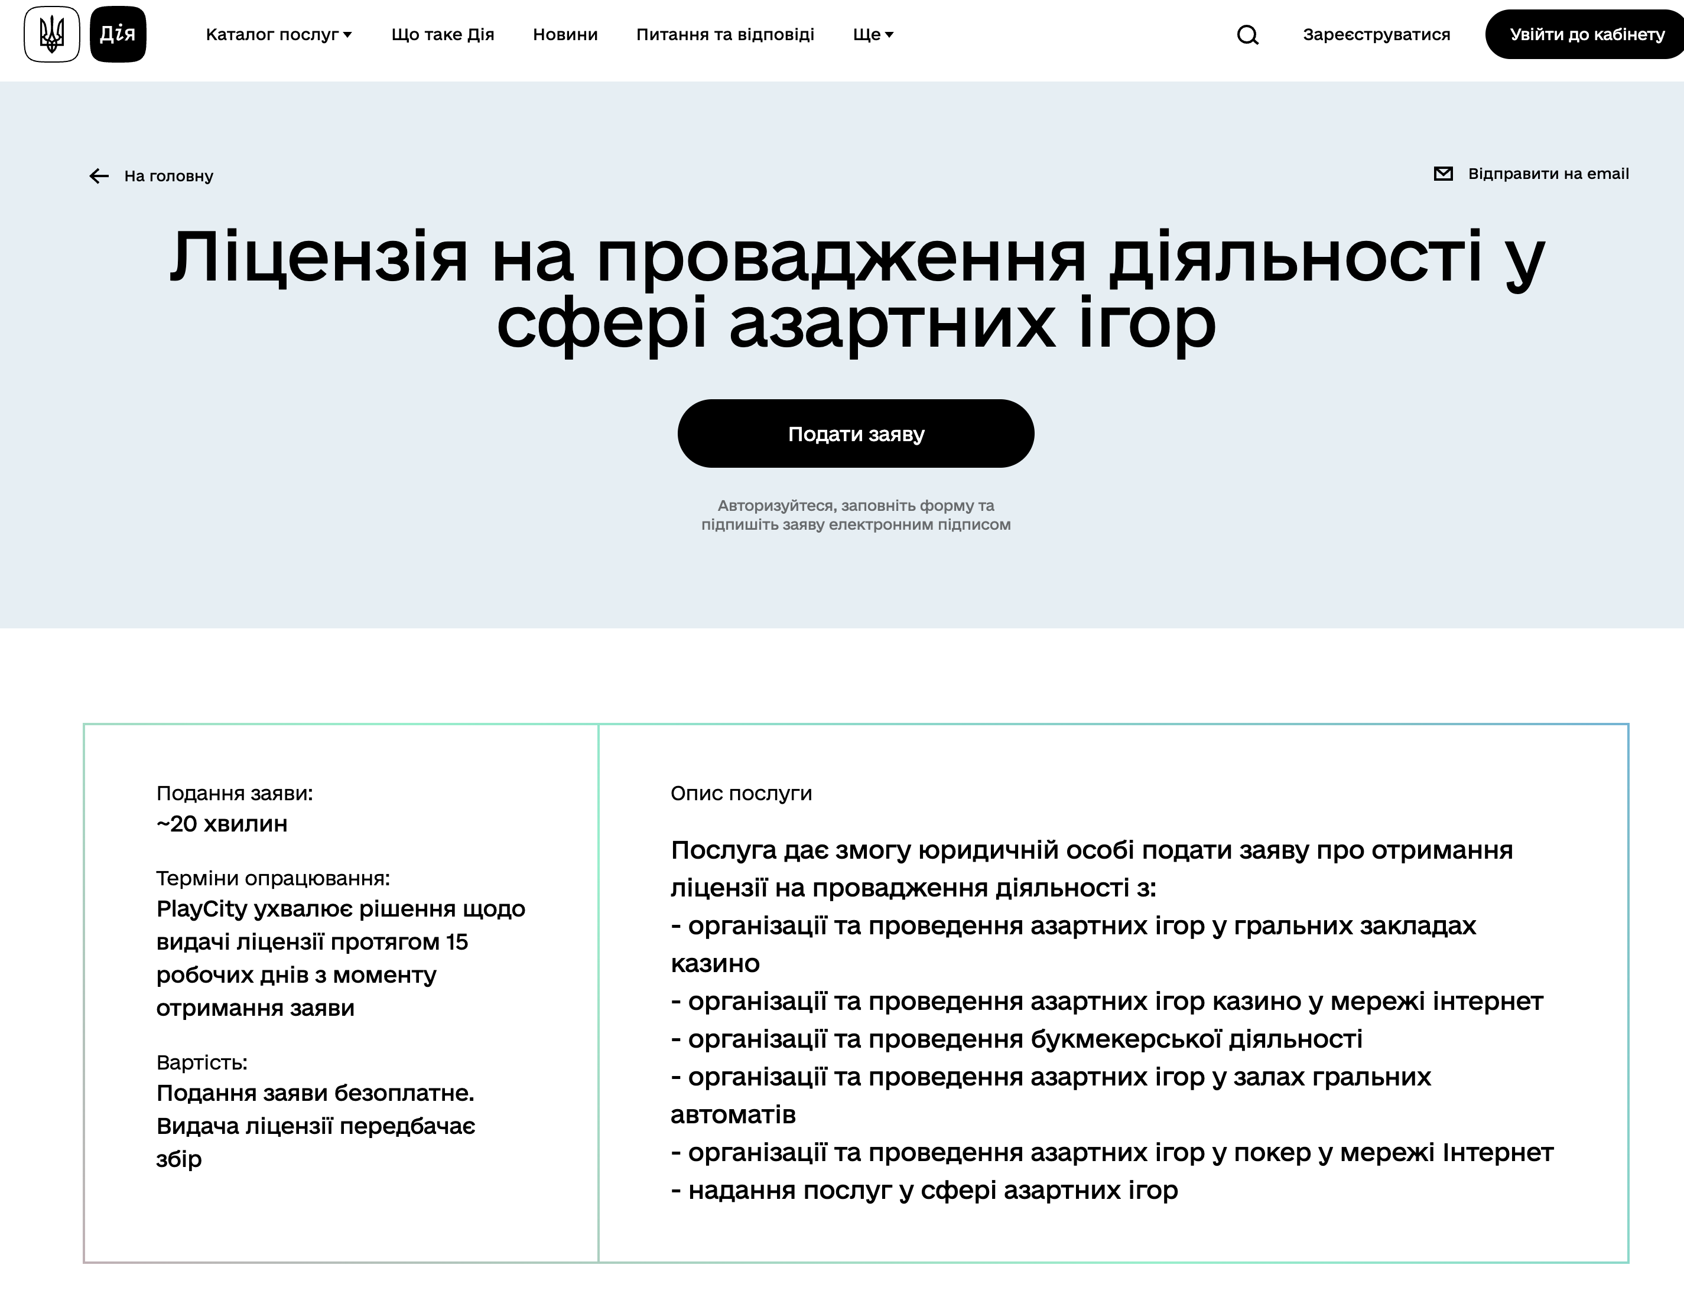Click the PlayCity ухвалює рішення text
Viewport: 1684px width, 1304px height.
coord(341,958)
